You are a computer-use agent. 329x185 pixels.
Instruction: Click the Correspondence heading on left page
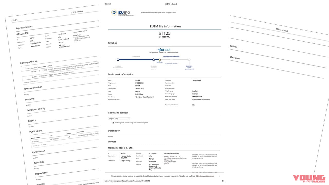point(29,62)
